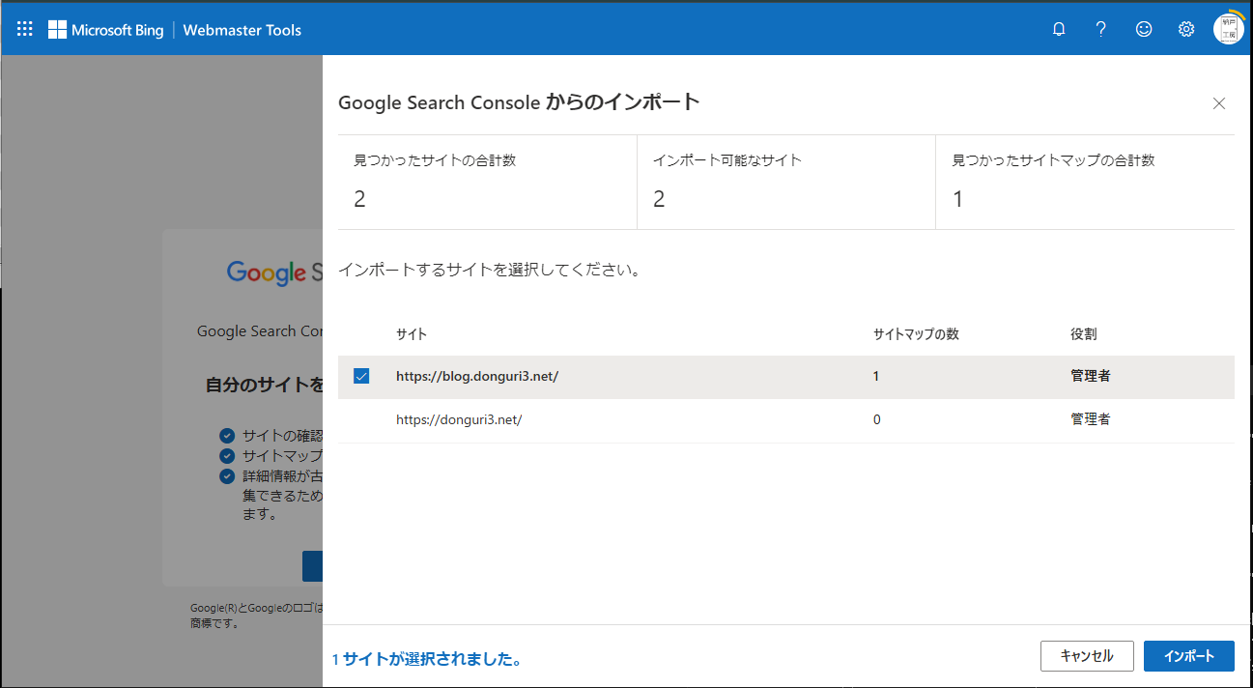Uncheck the blog.donguri3.net site checkbox
Viewport: 1253px width, 688px height.
pyautogui.click(x=361, y=376)
